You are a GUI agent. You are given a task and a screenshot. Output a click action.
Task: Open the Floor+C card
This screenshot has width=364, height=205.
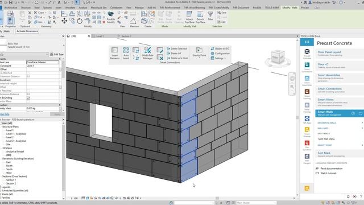(x=340, y=66)
